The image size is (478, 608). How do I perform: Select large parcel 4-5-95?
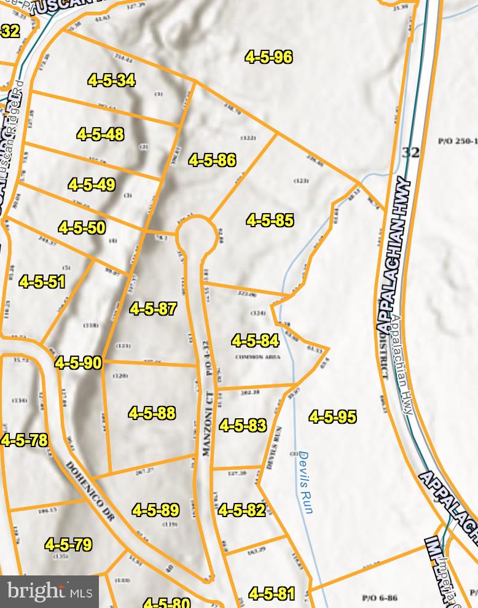pyautogui.click(x=332, y=417)
